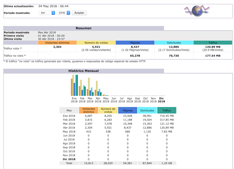Viewport: 234px width, 169px height.
Task: Click the Mes Abr 2018 period value
Action: pos(47,32)
